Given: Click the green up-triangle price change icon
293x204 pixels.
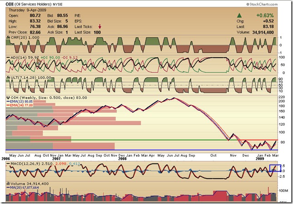Looking at the screenshot, I should [239, 15].
